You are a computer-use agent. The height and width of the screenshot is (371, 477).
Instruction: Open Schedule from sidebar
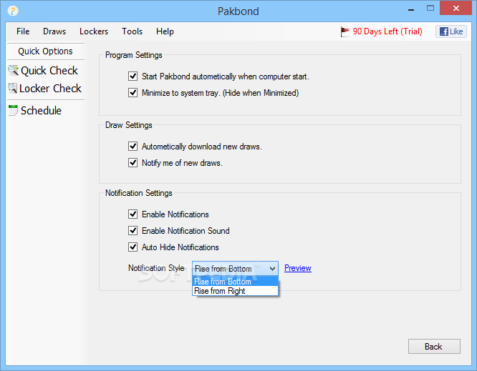(x=41, y=111)
